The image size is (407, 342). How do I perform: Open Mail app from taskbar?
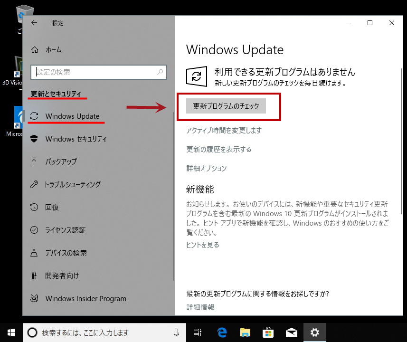(x=291, y=332)
